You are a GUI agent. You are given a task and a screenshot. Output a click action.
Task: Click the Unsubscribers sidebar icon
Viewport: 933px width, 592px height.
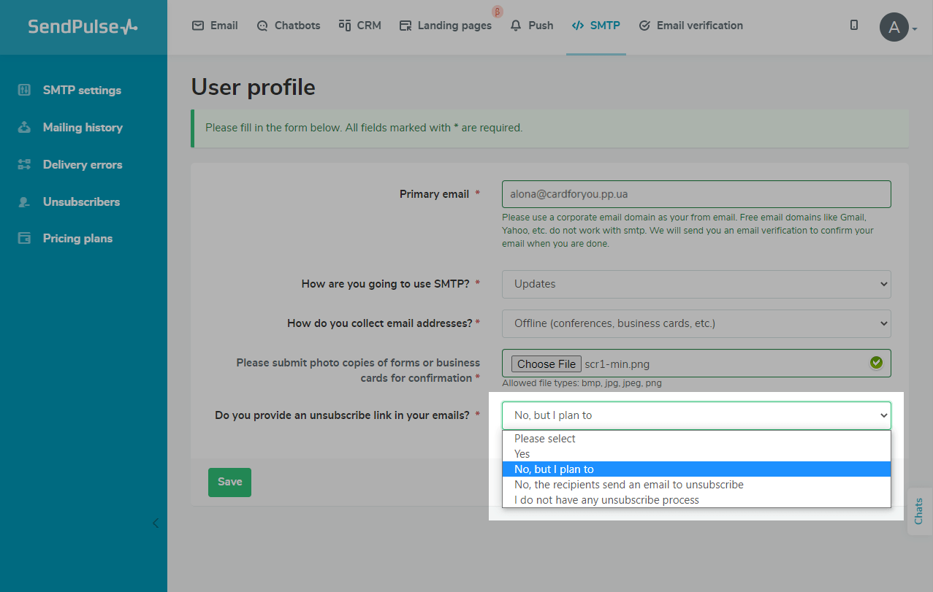tap(24, 202)
